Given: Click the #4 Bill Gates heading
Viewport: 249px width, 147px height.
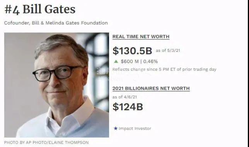Looking at the screenshot, I should coord(40,10).
